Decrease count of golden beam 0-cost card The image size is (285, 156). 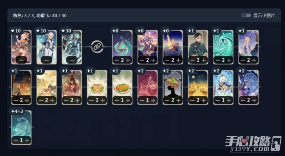[x=167, y=60]
